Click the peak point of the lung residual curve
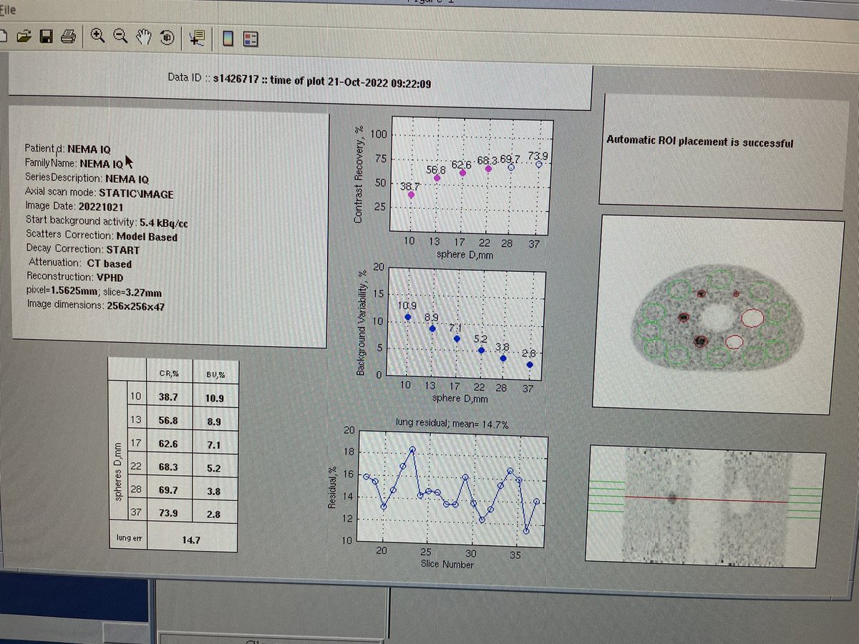Viewport: 859px width, 644px height. pos(412,449)
